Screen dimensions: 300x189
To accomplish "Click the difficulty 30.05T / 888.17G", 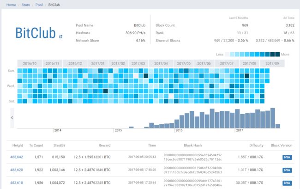I will pos(250,183).
